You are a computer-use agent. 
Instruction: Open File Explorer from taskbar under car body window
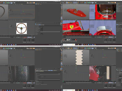point(78,44)
